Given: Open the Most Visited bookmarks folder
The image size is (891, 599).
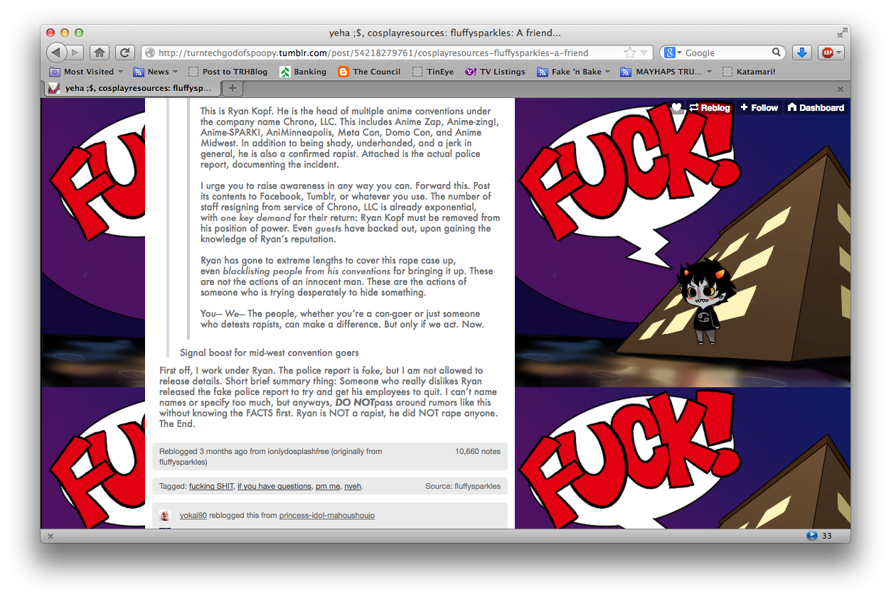Looking at the screenshot, I should pos(86,72).
